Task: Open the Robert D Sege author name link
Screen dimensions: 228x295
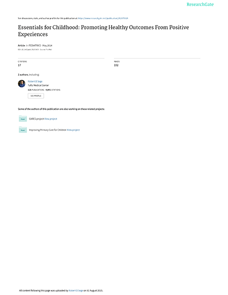Action: click(35, 81)
